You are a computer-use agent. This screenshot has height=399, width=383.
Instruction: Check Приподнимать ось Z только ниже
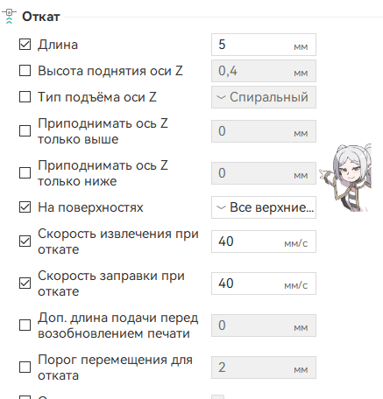pos(25,173)
